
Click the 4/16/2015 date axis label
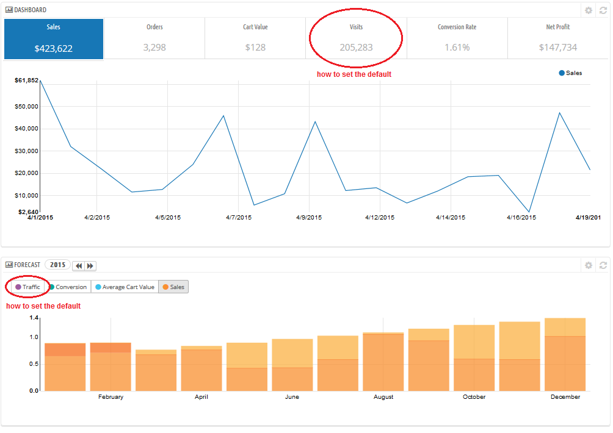[521, 218]
